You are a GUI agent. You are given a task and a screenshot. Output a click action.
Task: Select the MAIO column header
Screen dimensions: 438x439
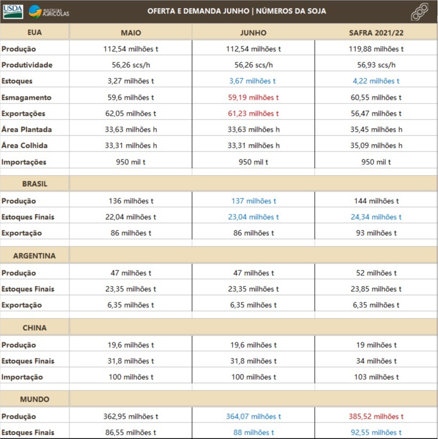[131, 33]
